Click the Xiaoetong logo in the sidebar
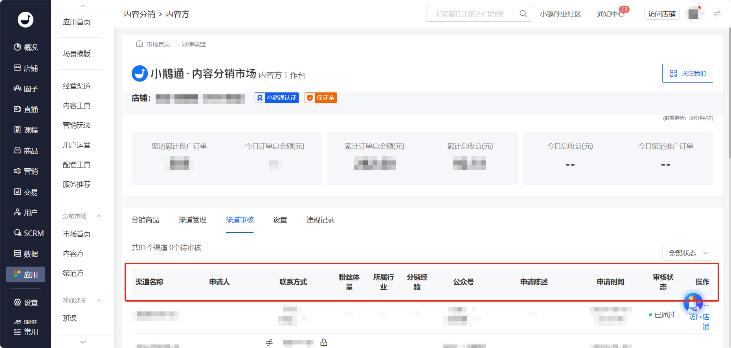 tap(26, 19)
